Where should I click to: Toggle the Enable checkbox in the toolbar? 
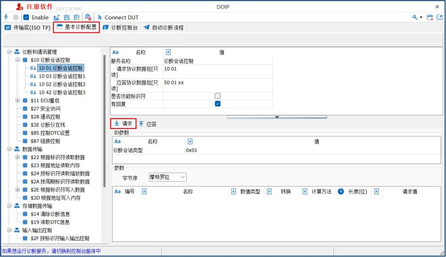[x=25, y=17]
